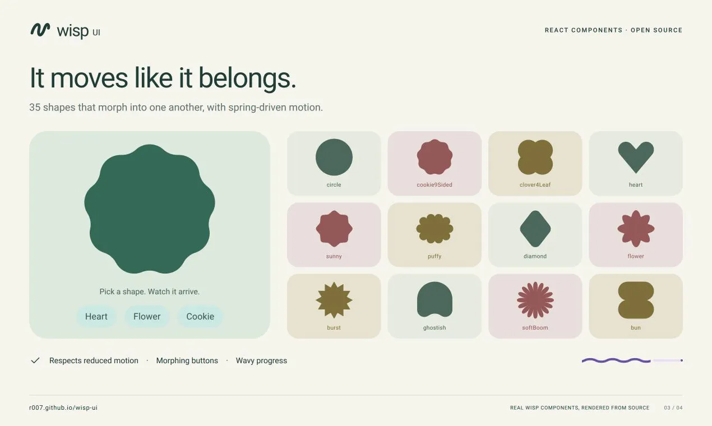This screenshot has width=712, height=426.
Task: Select the flower shape icon
Action: click(x=636, y=229)
